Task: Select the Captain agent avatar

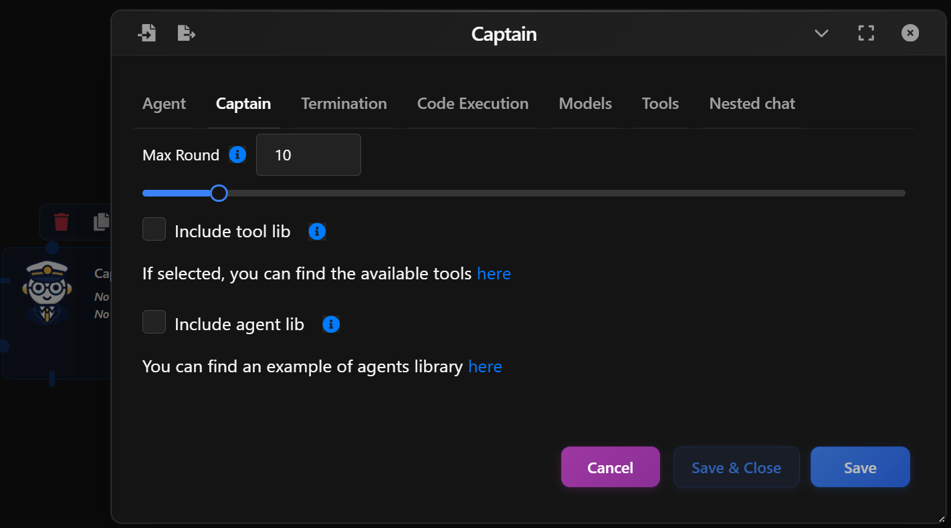Action: (46, 289)
